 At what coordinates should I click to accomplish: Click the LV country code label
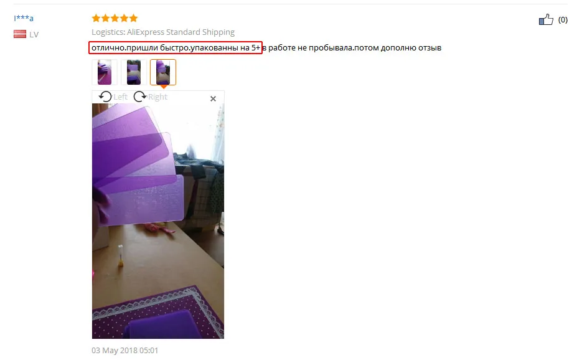click(34, 35)
